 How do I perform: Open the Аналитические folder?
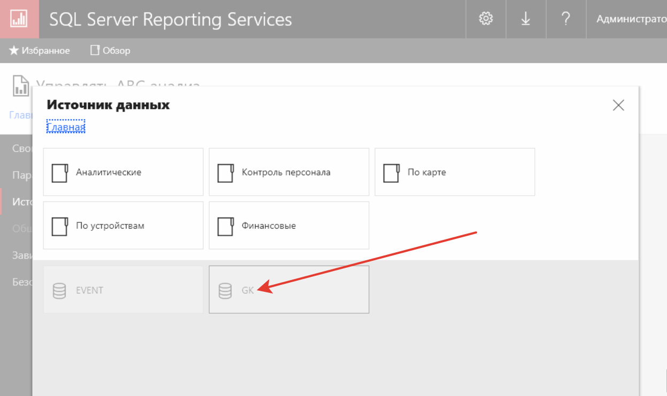pos(123,172)
